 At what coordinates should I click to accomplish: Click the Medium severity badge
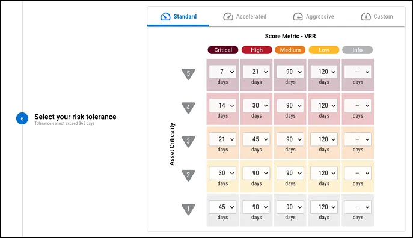(x=290, y=50)
